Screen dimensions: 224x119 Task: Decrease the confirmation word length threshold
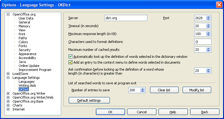tap(208, 72)
